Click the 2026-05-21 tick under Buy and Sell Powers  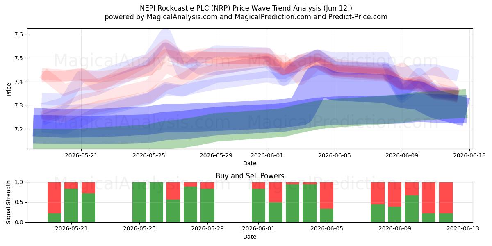coord(71,229)
